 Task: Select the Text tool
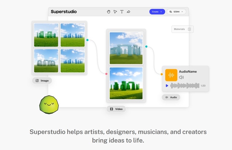point(122,12)
